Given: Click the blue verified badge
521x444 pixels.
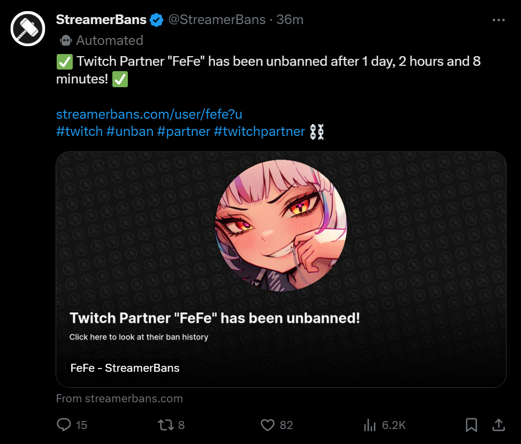Looking at the screenshot, I should click(156, 20).
